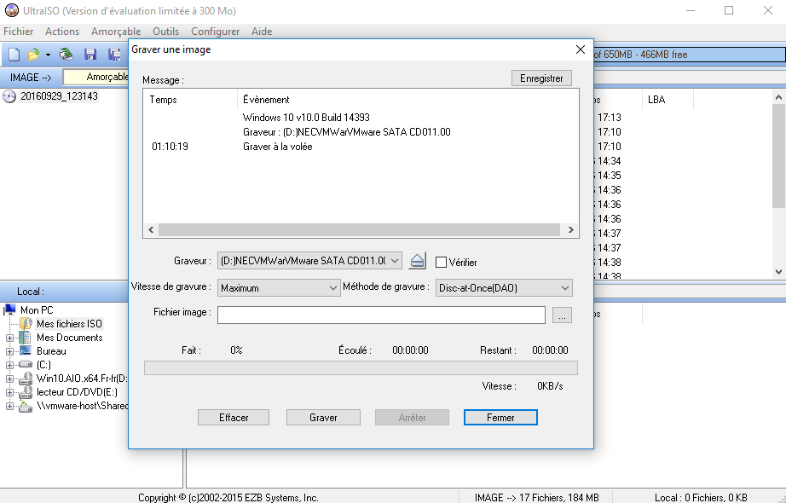Click the message log horizontal scrollbar track

click(x=359, y=229)
